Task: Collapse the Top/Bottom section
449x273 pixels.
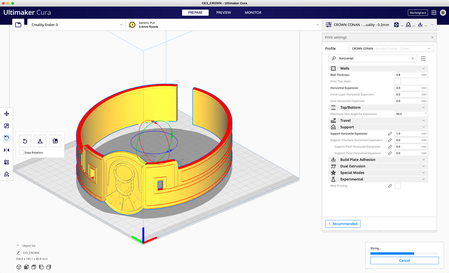Action: click(378, 107)
